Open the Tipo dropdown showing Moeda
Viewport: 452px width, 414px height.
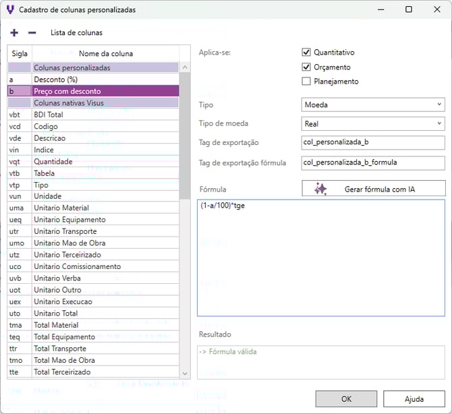coord(373,105)
